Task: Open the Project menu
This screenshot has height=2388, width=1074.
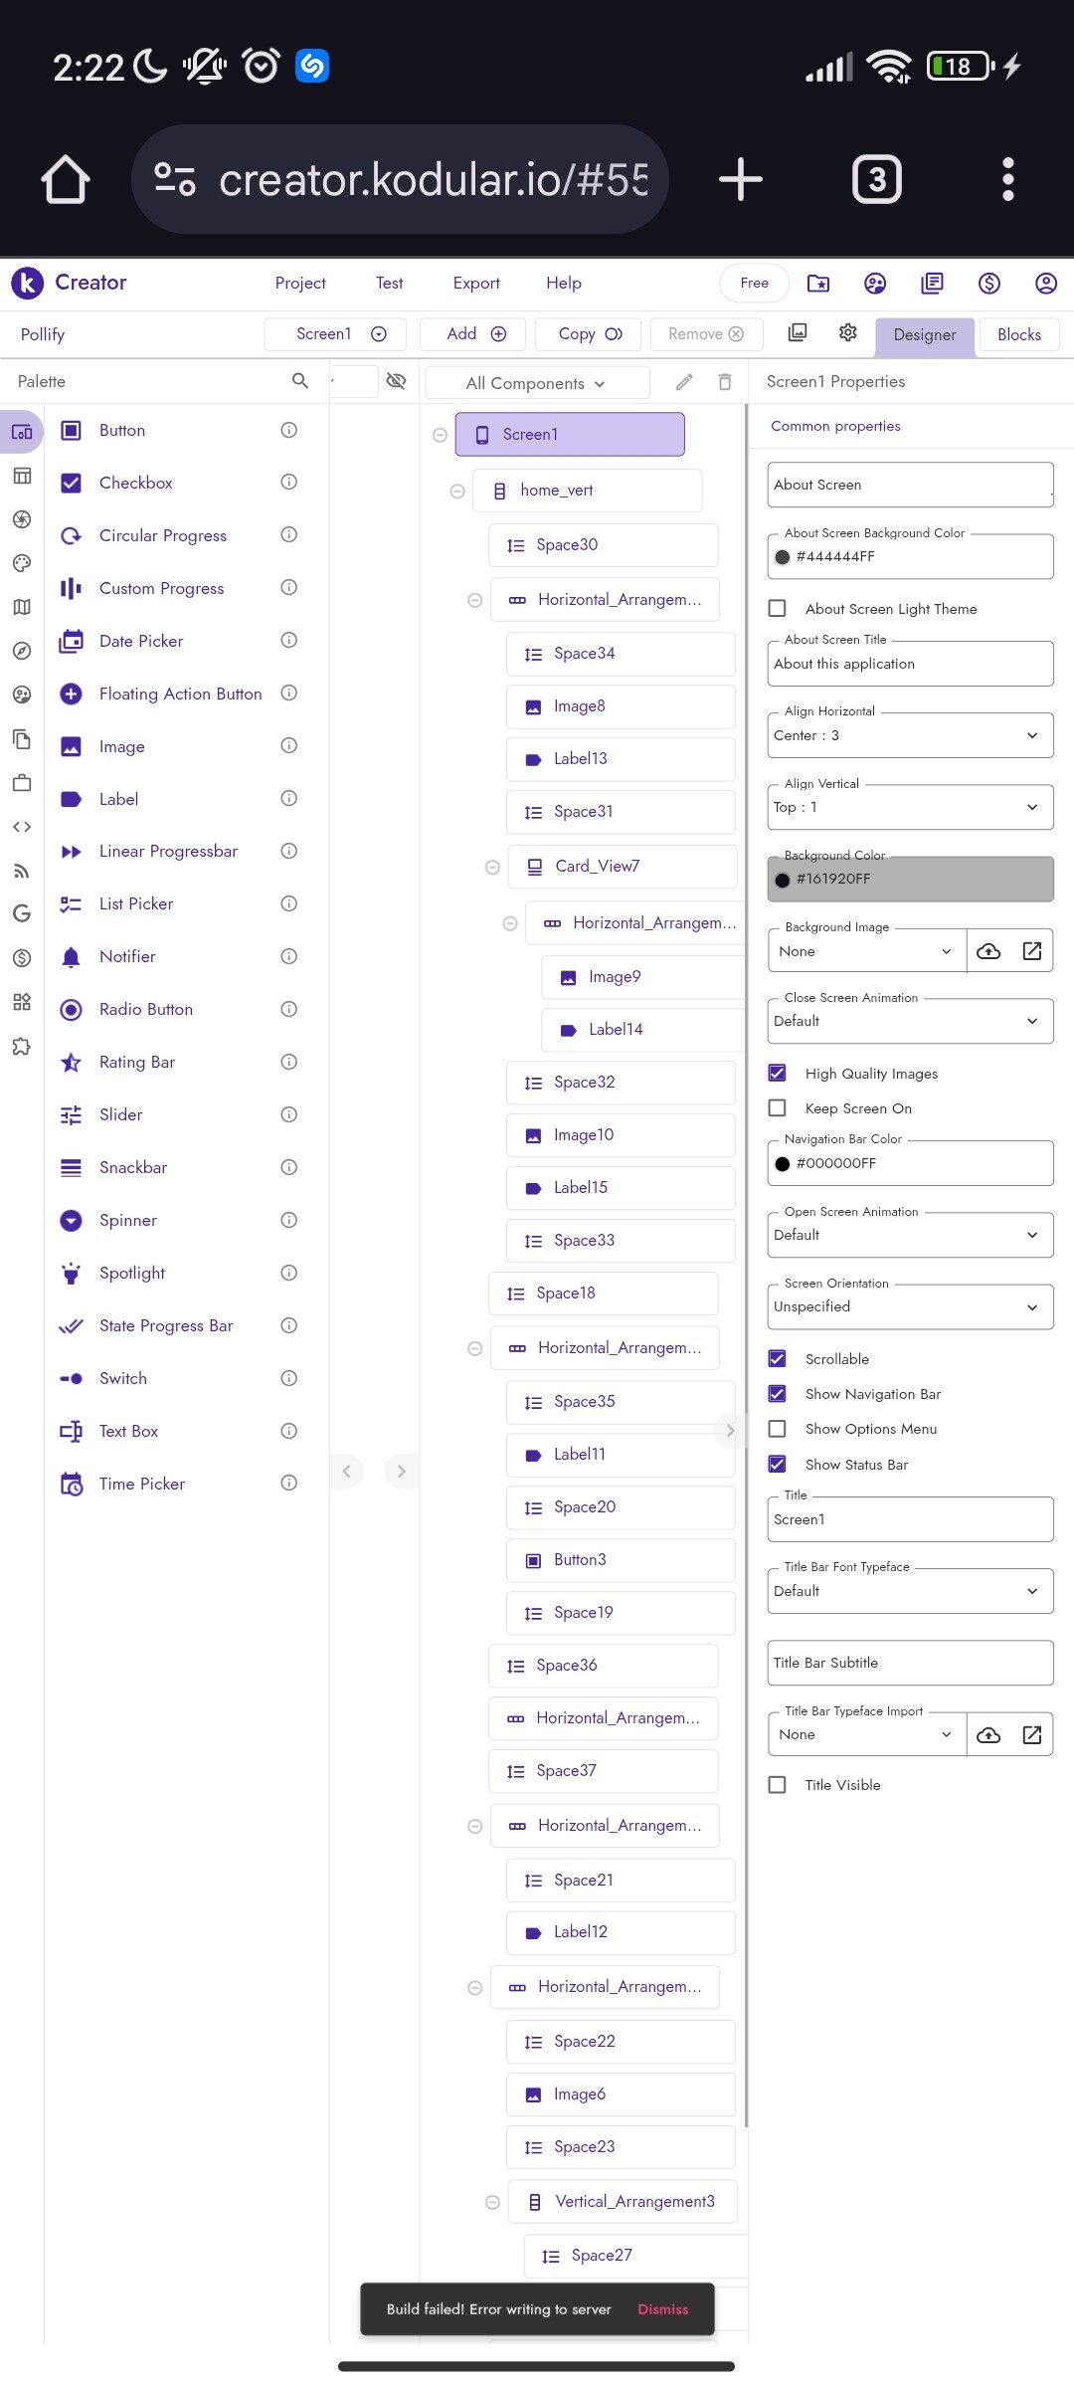Action: tap(300, 283)
